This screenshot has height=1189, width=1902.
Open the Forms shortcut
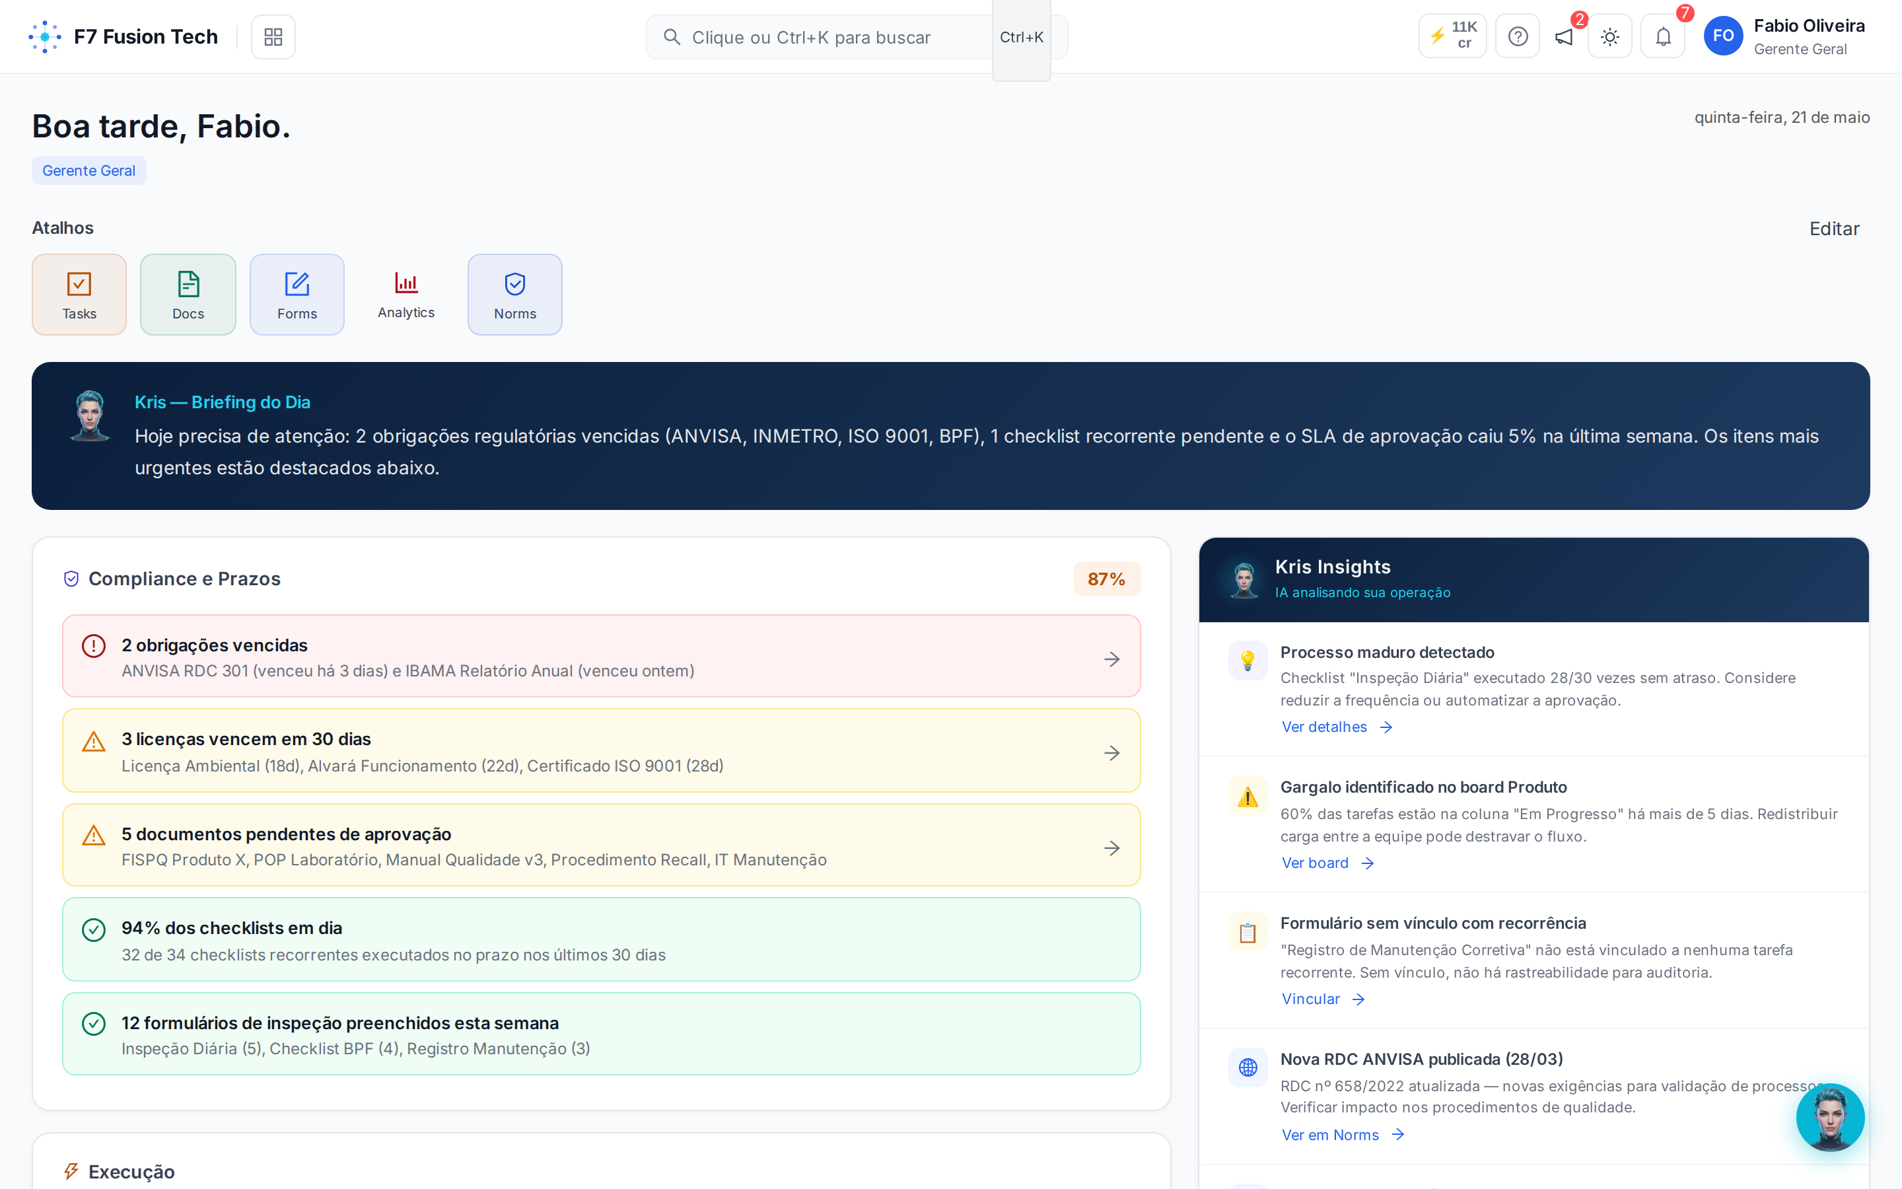(x=297, y=294)
